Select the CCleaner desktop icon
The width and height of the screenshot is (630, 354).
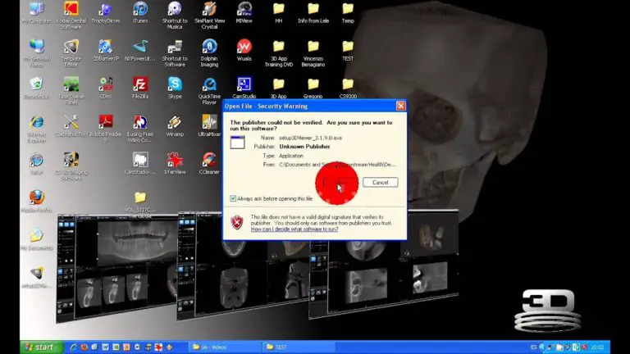[x=209, y=163]
